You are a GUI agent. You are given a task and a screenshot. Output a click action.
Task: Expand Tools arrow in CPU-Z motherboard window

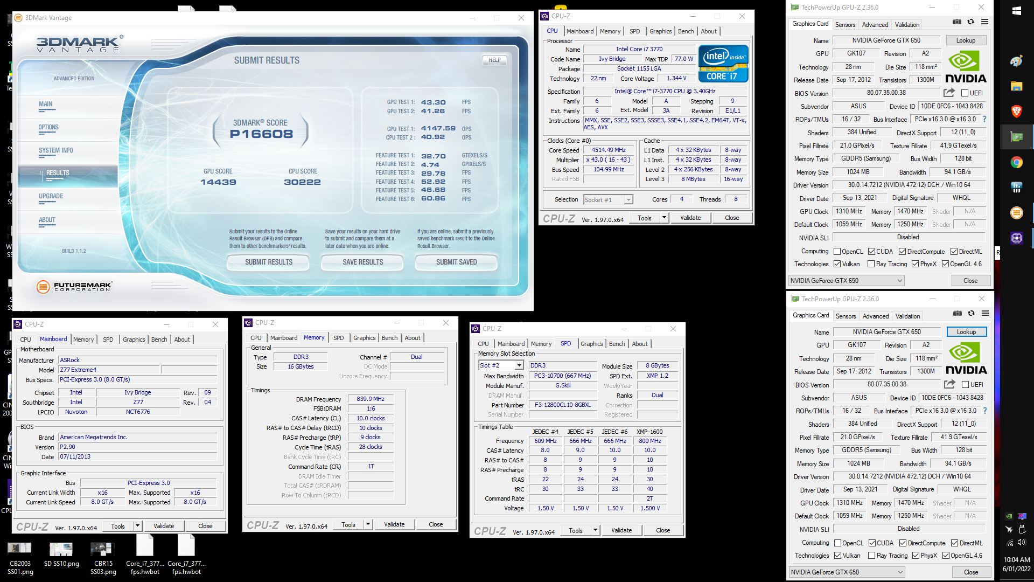point(137,526)
